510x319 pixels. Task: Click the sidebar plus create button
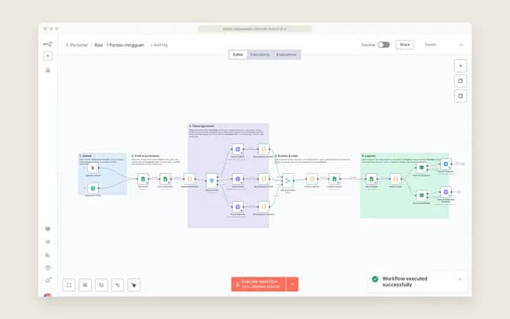pyautogui.click(x=48, y=56)
